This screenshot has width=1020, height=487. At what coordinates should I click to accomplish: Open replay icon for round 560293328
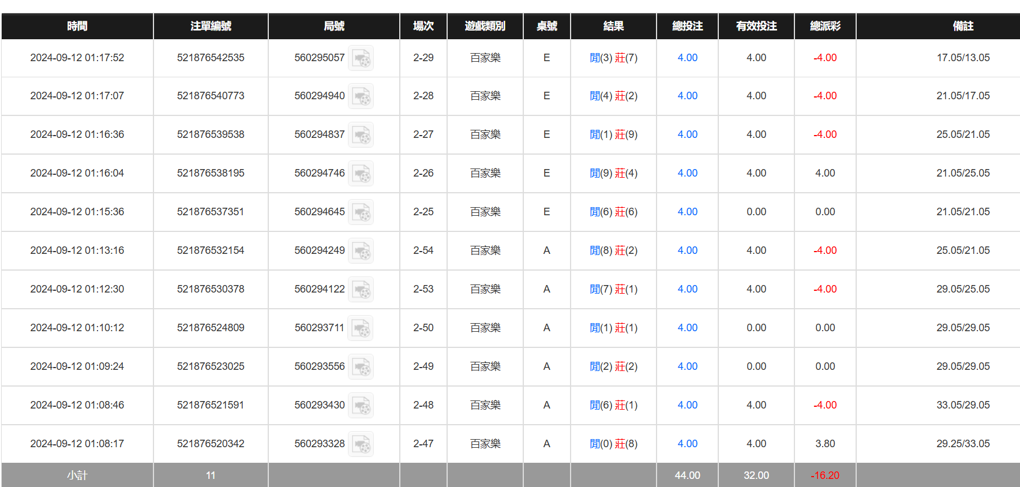click(x=361, y=444)
